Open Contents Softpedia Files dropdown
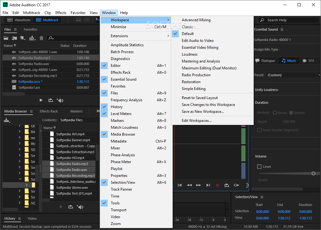The width and height of the screenshot is (321, 230). 79,120
